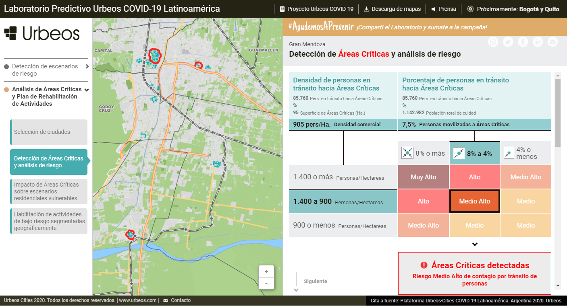Select the '1.400 o más' density row
Image resolution: width=567 pixels, height=306 pixels.
(x=343, y=177)
